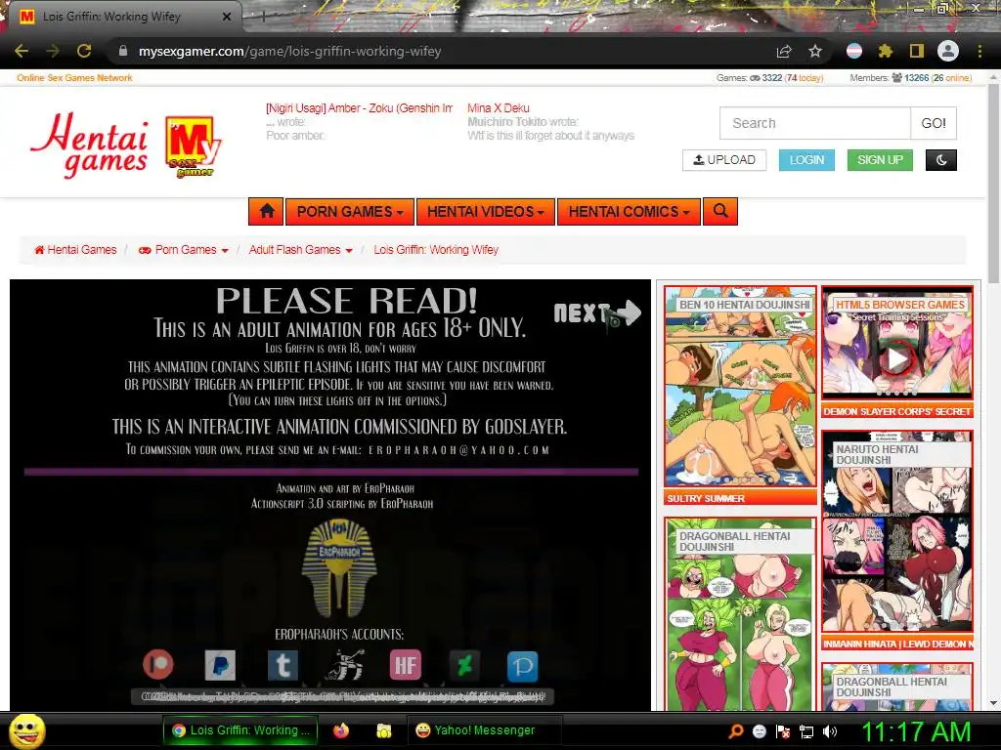Switch to Yahoo! Messenger on the taskbar

[x=485, y=730]
